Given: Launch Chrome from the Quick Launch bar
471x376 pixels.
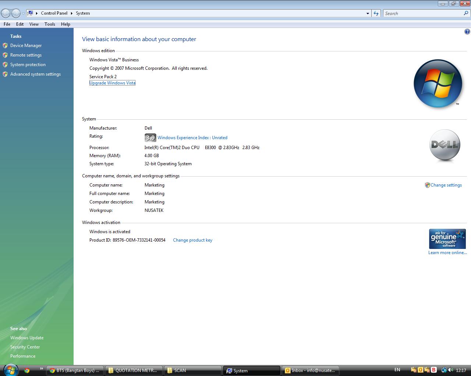Looking at the screenshot, I should coord(27,370).
